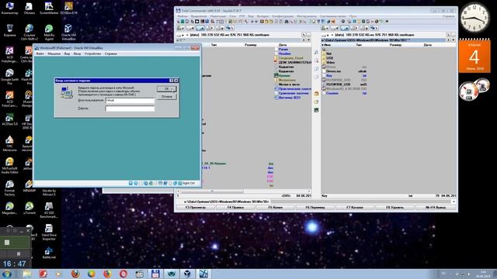Click the left panel horizontal scrollbar
Image resolution: width=497 pixels, height=279 pixels.
[243, 191]
